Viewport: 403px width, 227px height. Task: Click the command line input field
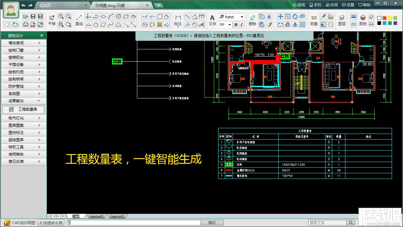tap(134, 223)
